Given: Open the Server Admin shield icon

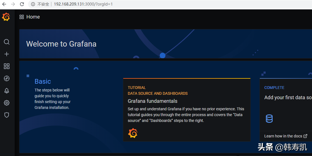Looking at the screenshot, I should click(7, 115).
